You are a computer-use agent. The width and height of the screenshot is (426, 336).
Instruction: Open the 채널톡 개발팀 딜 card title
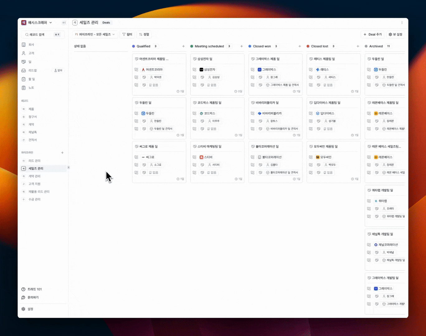pos(382,234)
